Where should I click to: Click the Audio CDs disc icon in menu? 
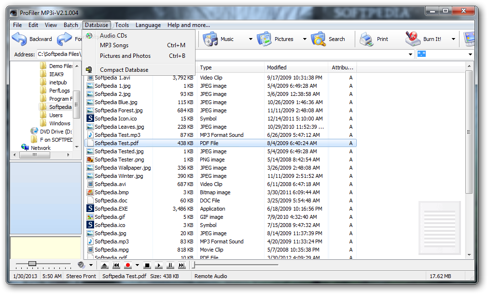pos(89,36)
